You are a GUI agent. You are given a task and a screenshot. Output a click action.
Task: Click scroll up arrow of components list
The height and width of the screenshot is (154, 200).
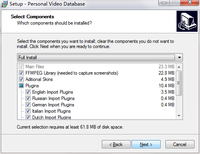[179, 67]
